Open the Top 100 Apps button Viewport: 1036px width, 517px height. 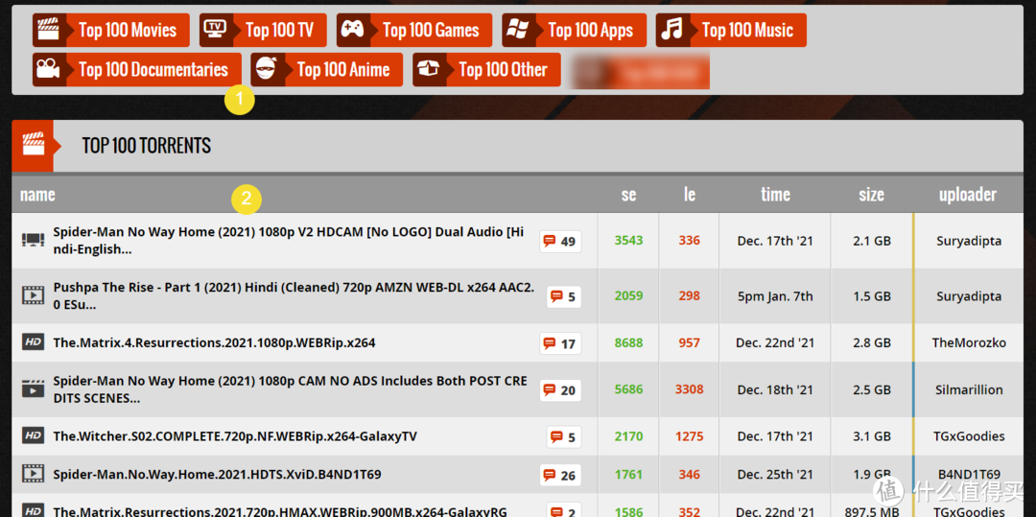(x=575, y=31)
